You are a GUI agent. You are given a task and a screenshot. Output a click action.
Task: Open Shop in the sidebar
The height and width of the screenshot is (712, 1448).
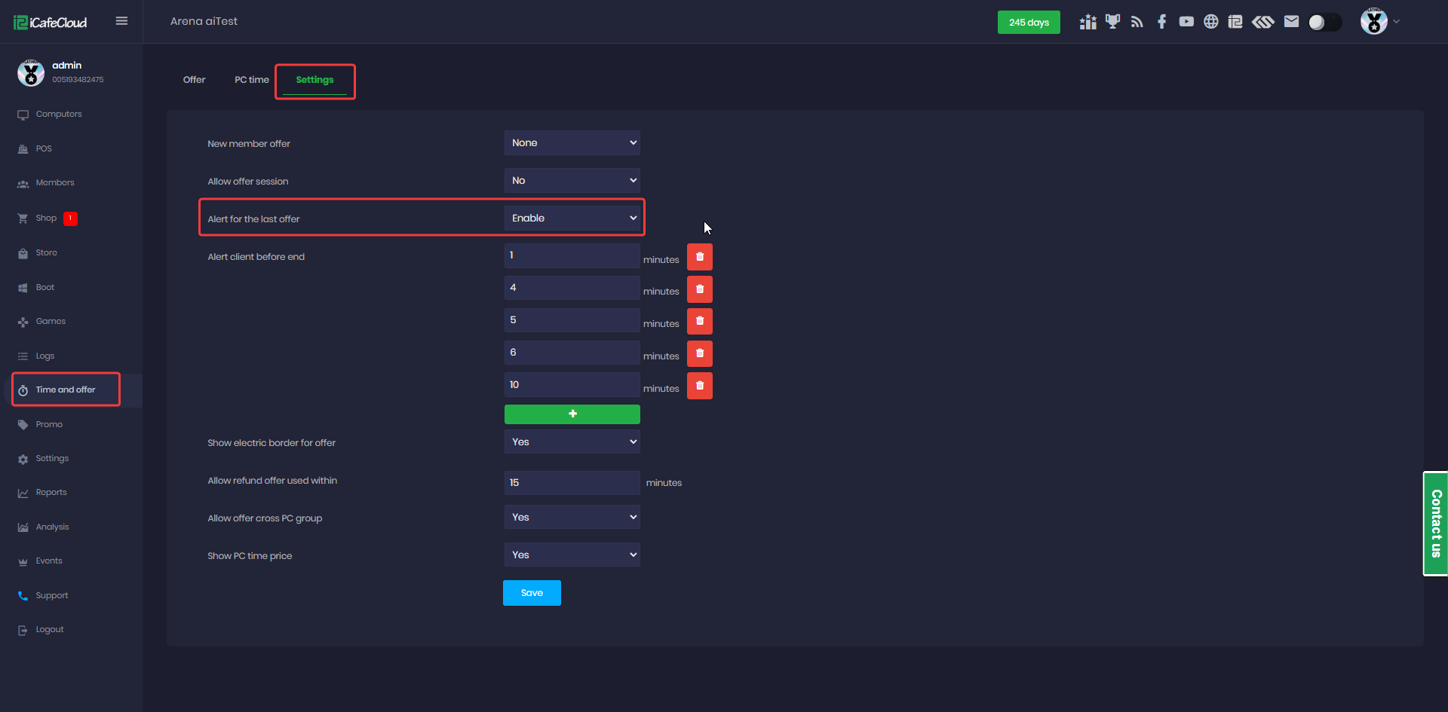point(45,218)
